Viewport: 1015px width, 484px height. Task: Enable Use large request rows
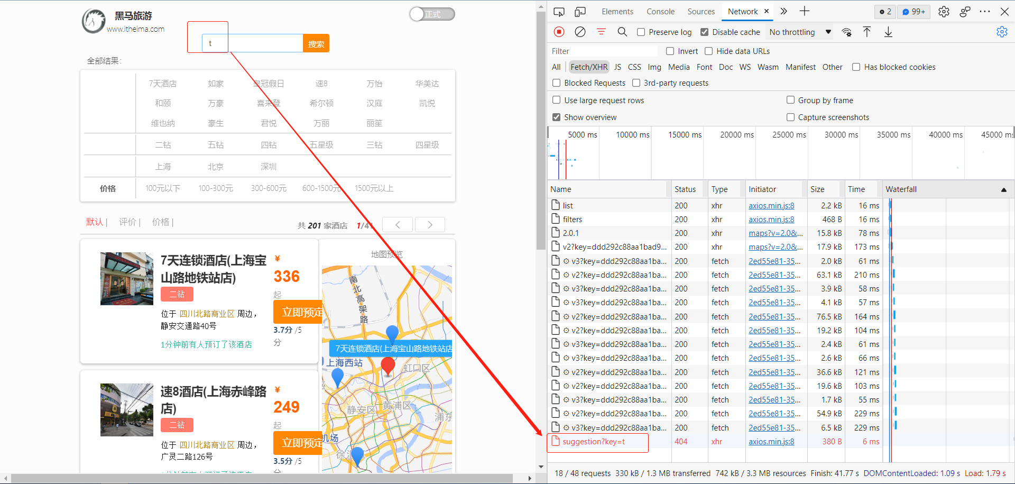tap(556, 100)
